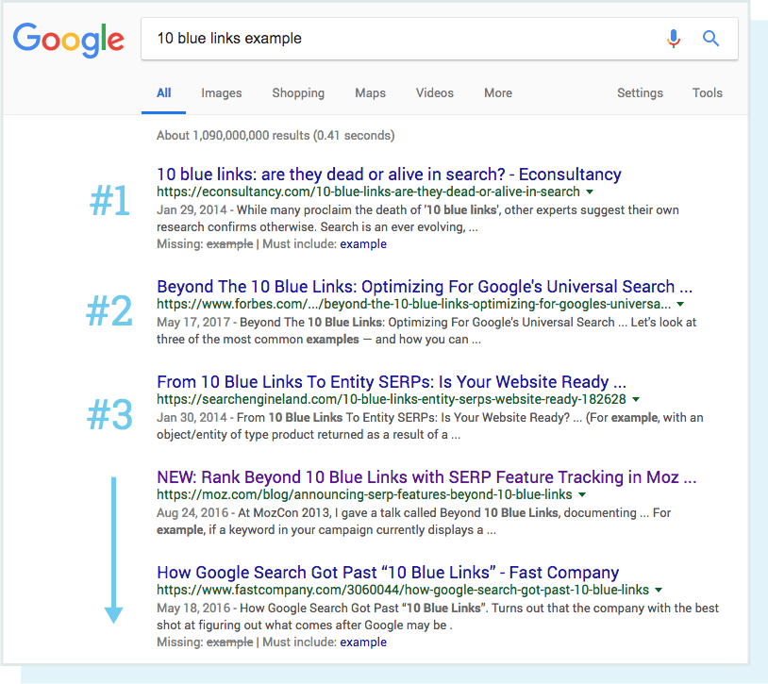Expand the arrow beside the Search Engine Land URL

click(x=637, y=399)
